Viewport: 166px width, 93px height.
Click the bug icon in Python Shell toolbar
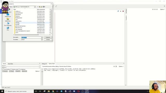pyautogui.click(x=114, y=66)
